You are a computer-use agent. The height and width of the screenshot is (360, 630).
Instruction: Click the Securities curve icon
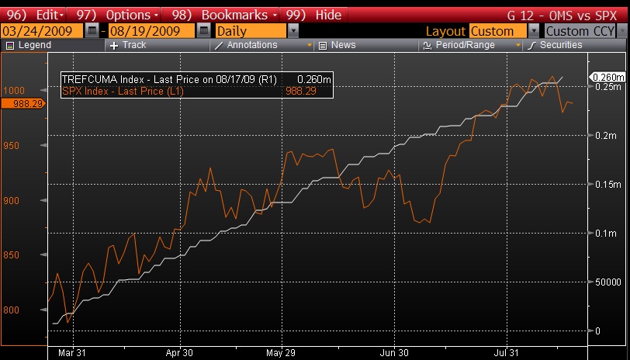pos(532,46)
